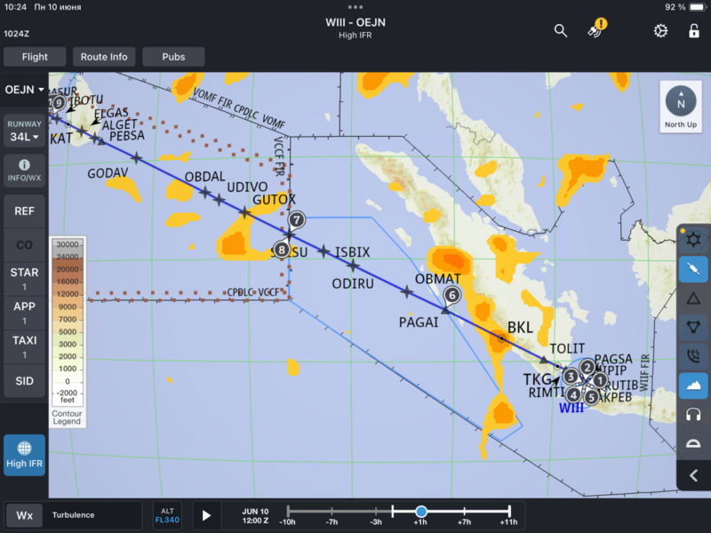Open the map layers gear on the right sidebar
This screenshot has height=533, width=711.
[693, 240]
